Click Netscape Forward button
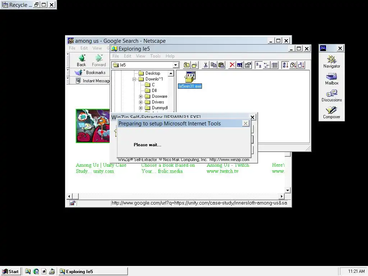This screenshot has height=276, width=368. pyautogui.click(x=99, y=60)
